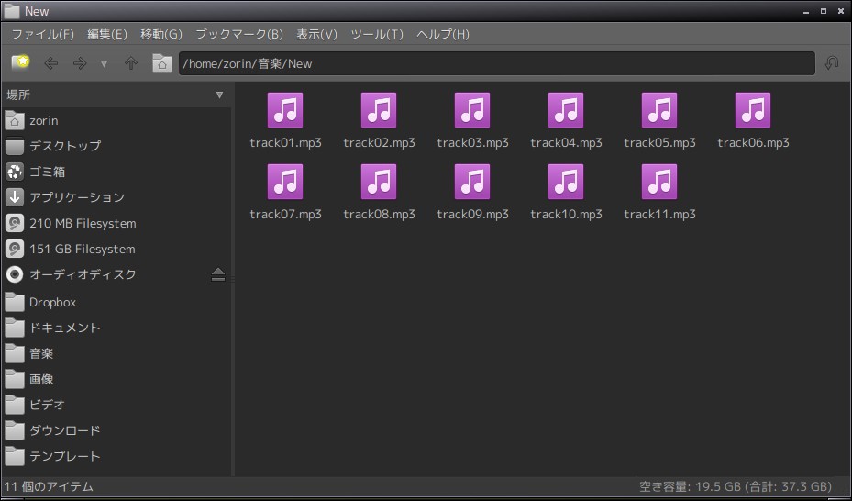The width and height of the screenshot is (852, 501).
Task: Open the 編集(E) menu
Action: pos(107,34)
